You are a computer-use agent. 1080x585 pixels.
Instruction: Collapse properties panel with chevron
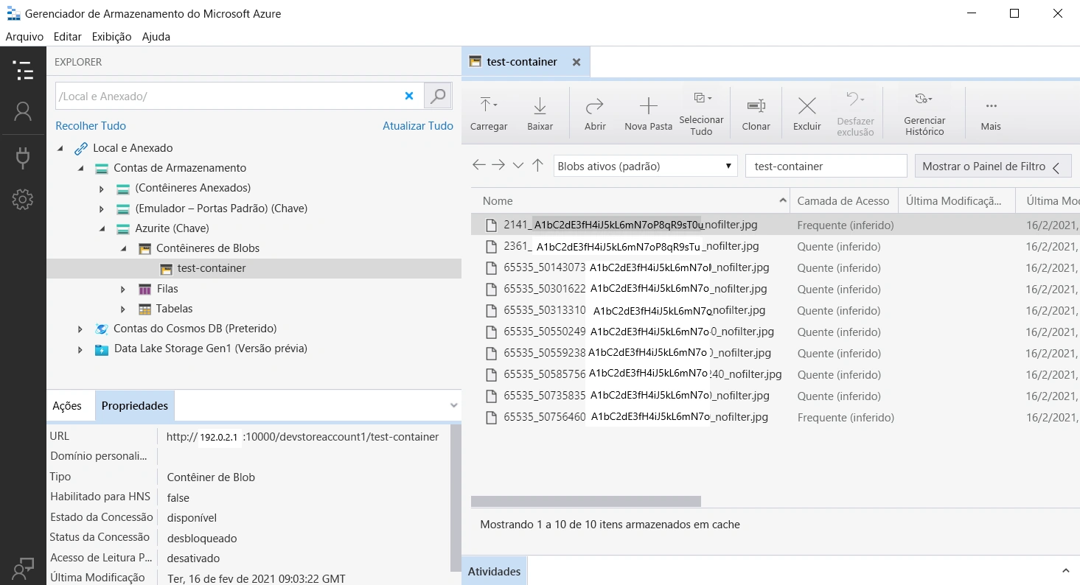point(453,406)
